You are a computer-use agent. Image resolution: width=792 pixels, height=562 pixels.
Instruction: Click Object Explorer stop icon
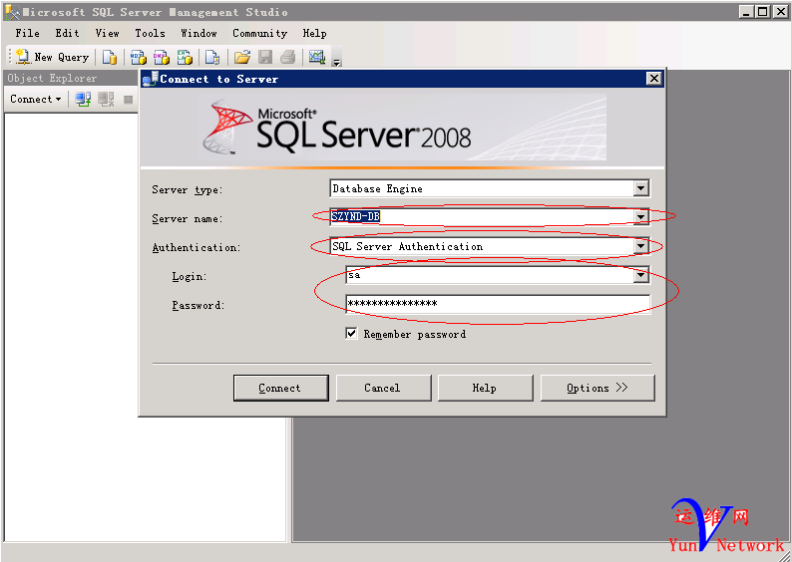point(129,100)
